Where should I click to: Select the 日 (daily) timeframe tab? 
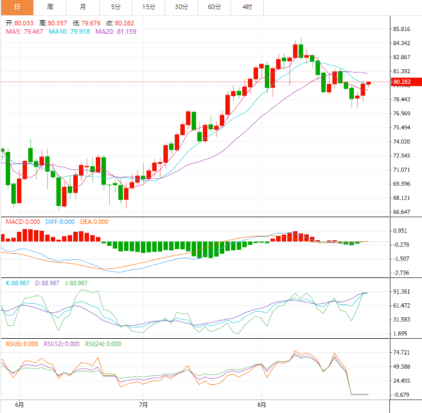point(17,7)
